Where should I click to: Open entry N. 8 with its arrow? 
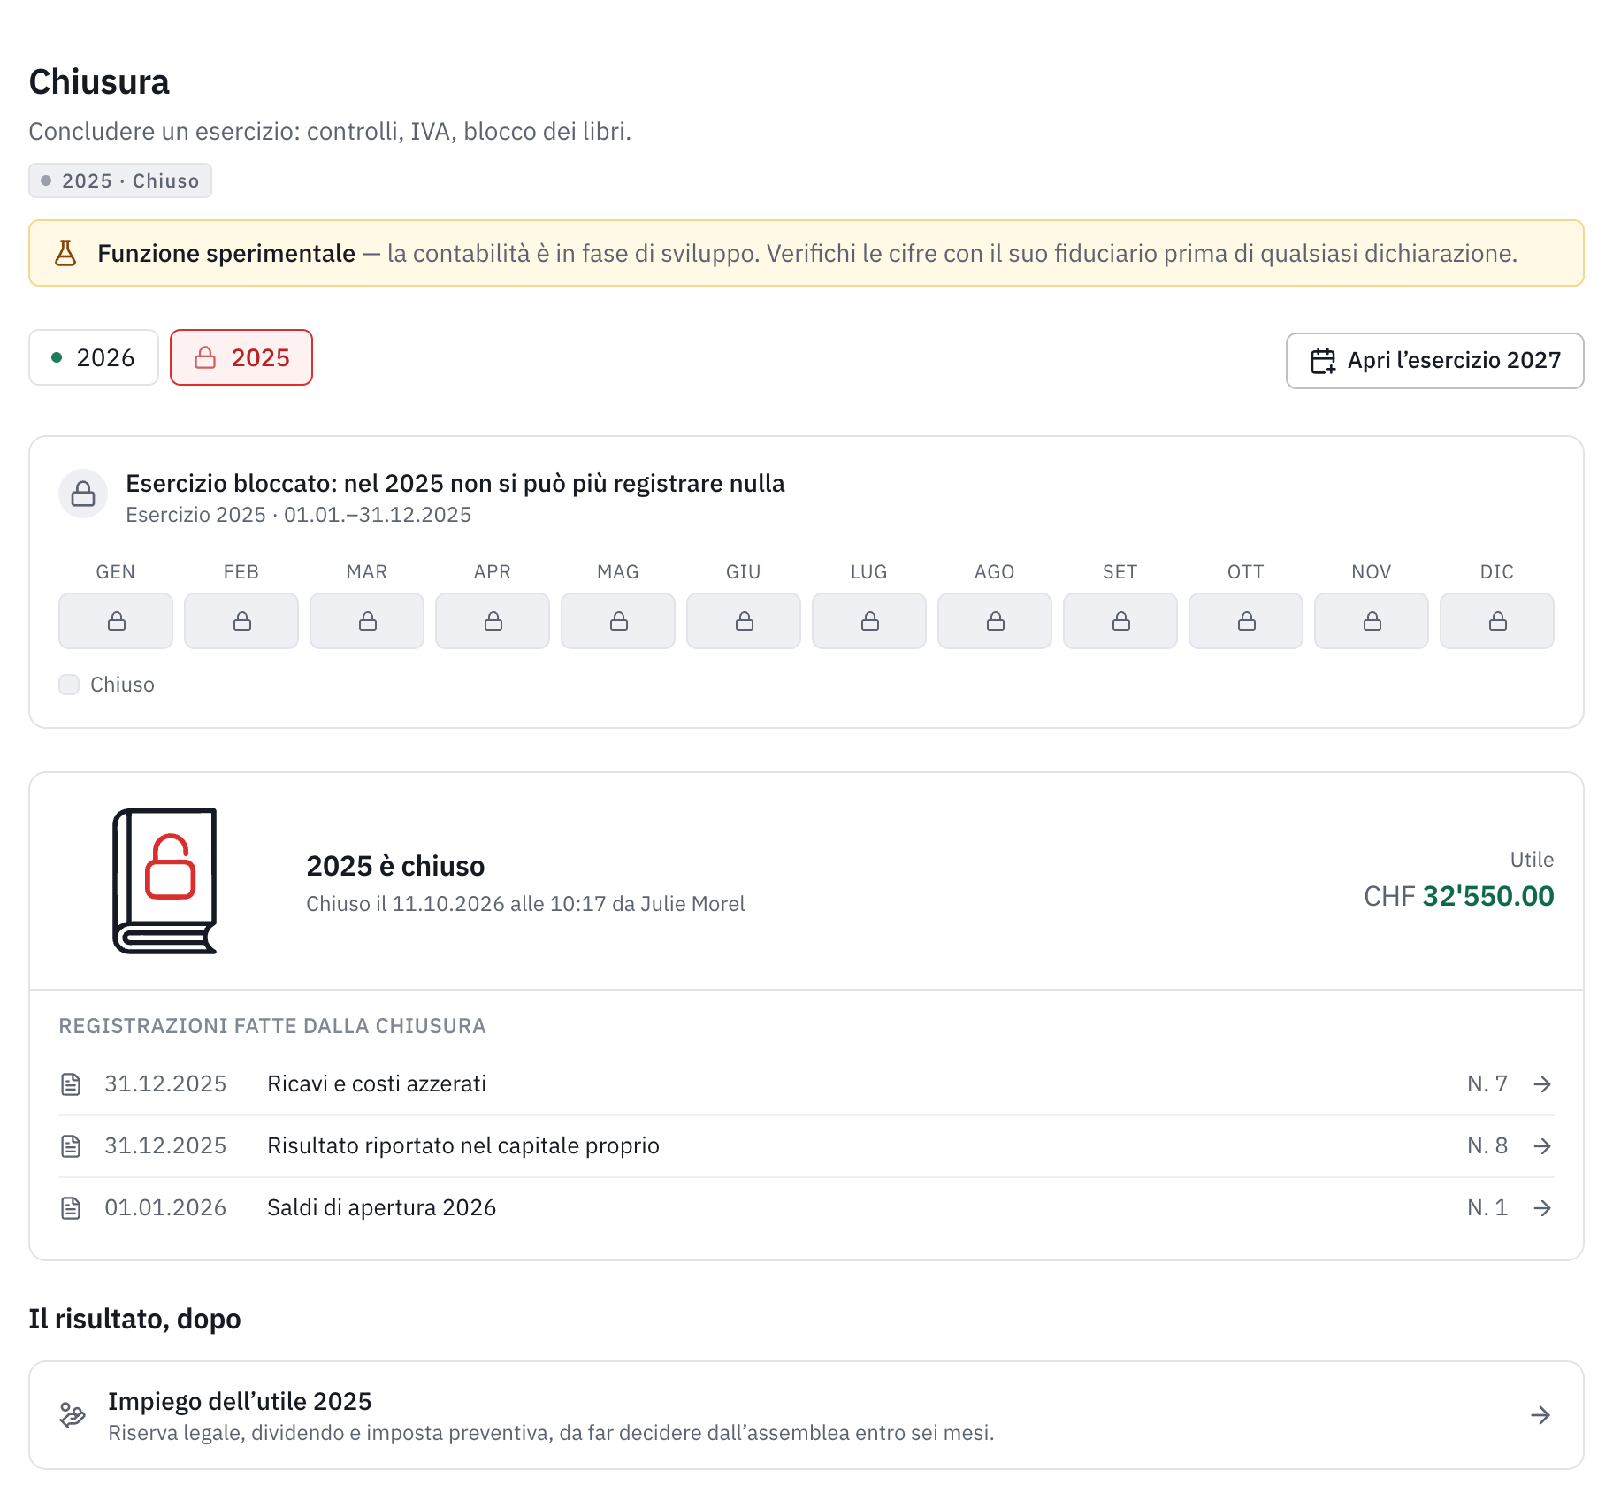point(1542,1146)
